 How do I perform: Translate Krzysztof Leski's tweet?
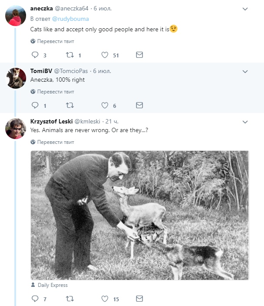coord(52,142)
